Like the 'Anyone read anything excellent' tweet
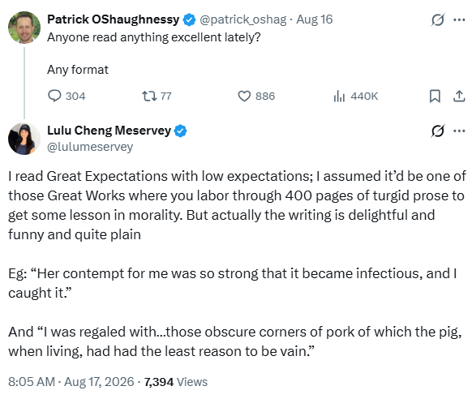This screenshot has width=472, height=399. [x=256, y=97]
